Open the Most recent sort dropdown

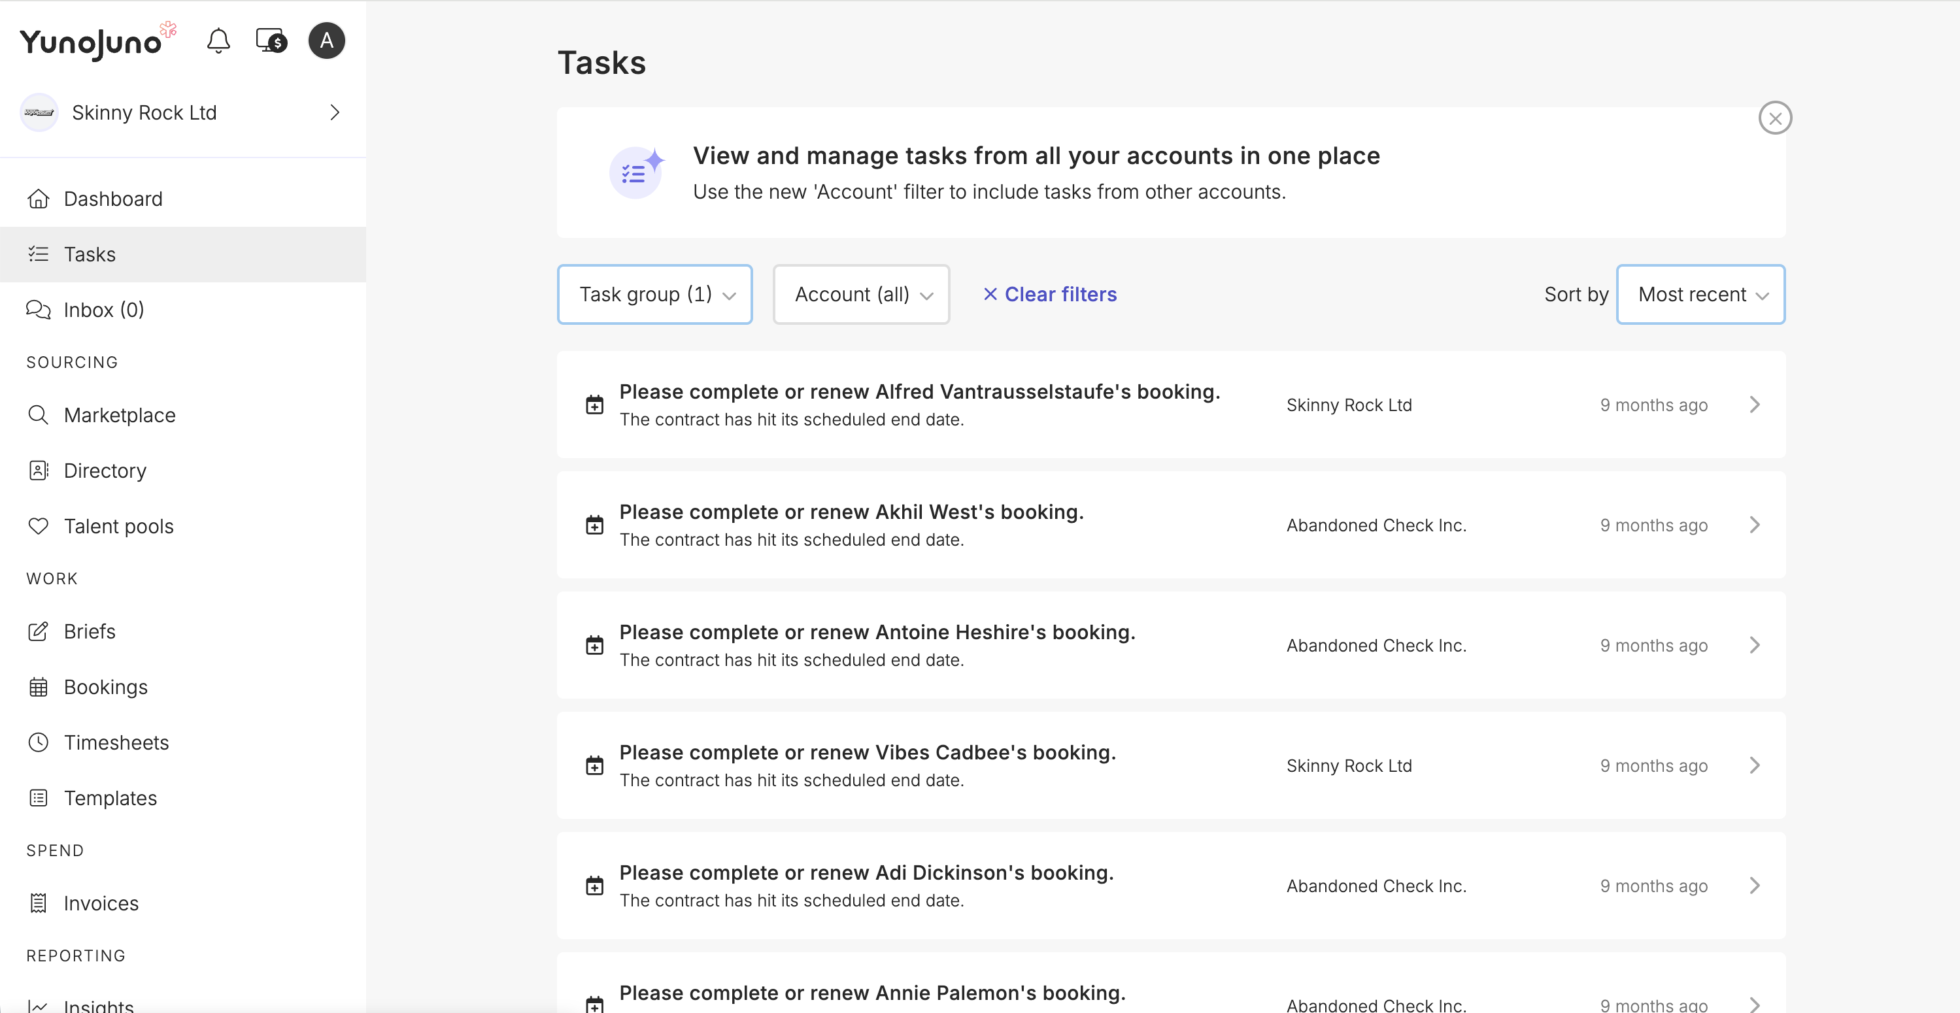(1700, 294)
